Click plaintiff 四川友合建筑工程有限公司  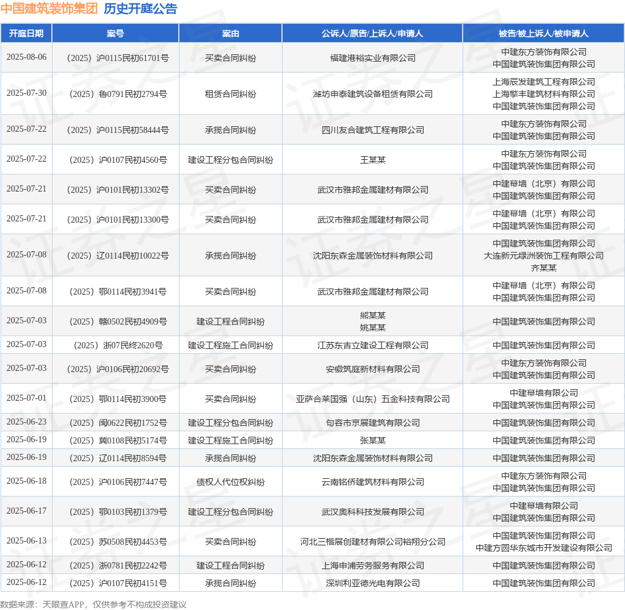click(x=373, y=130)
